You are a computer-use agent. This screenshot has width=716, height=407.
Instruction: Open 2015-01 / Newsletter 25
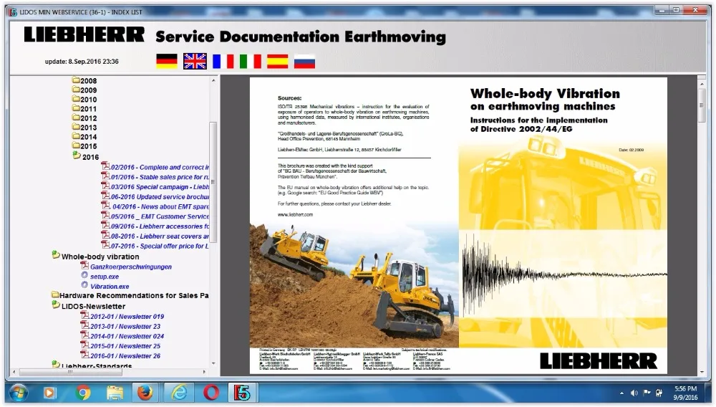[125, 346]
